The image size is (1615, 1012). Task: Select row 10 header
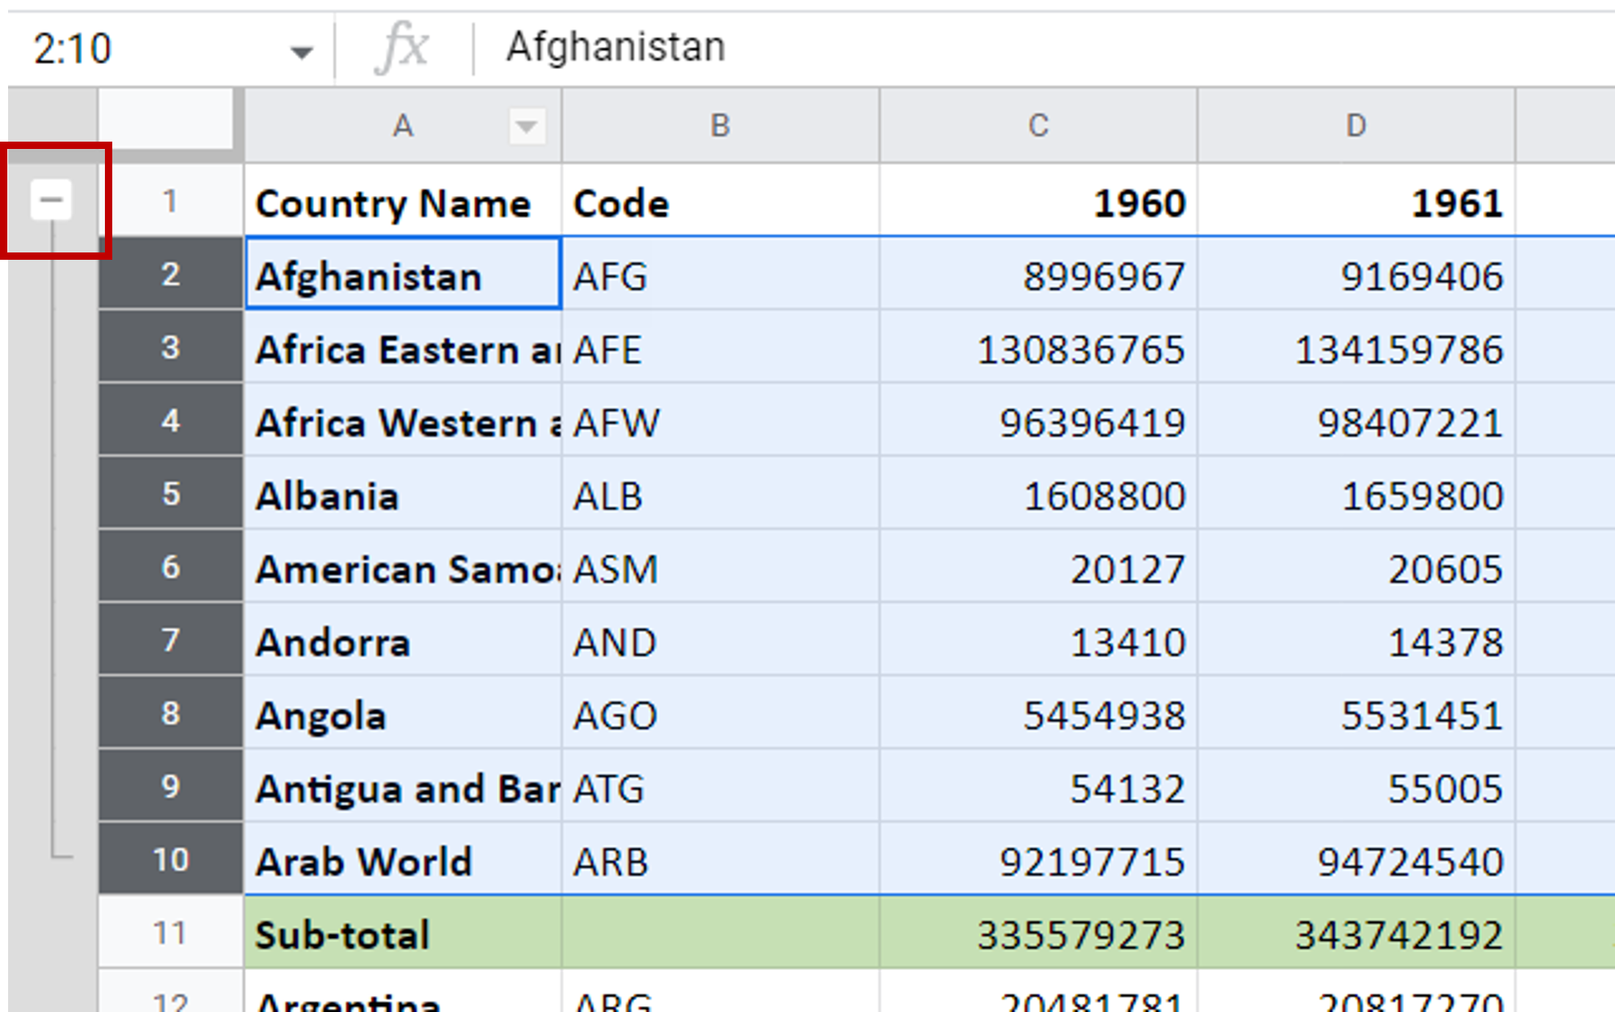pyautogui.click(x=170, y=859)
